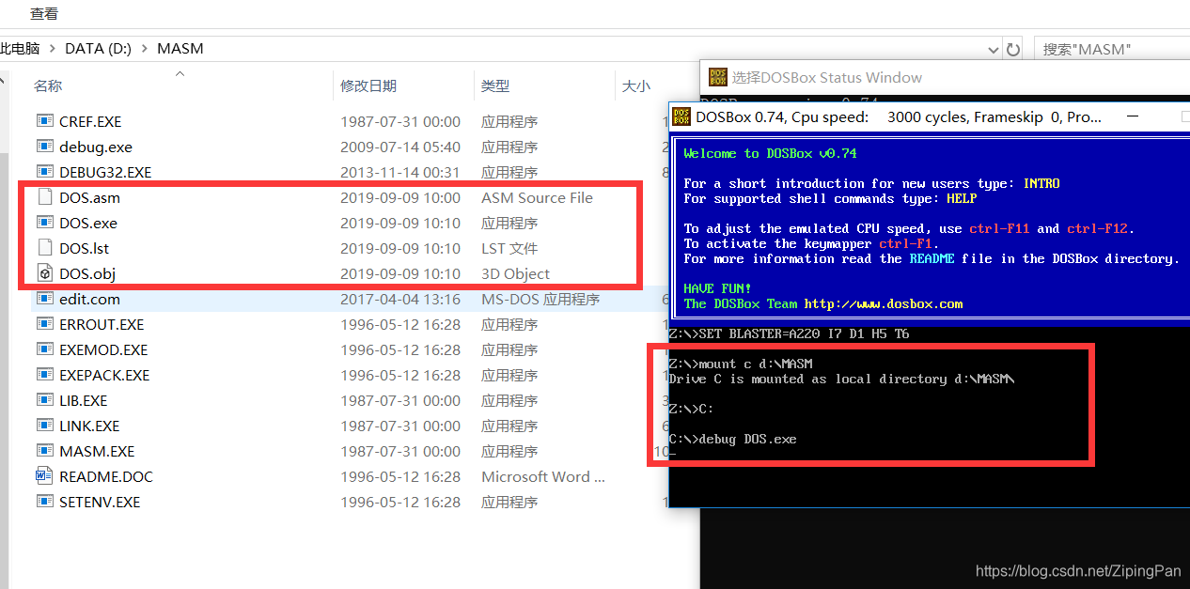Viewport: 1190px width, 589px height.
Task: Click the debug DOS.exe command line
Action: (x=733, y=439)
